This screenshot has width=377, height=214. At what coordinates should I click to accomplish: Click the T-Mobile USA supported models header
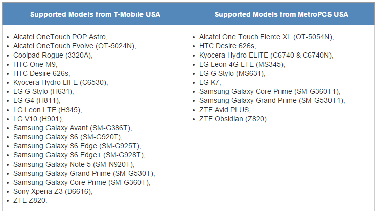point(95,14)
